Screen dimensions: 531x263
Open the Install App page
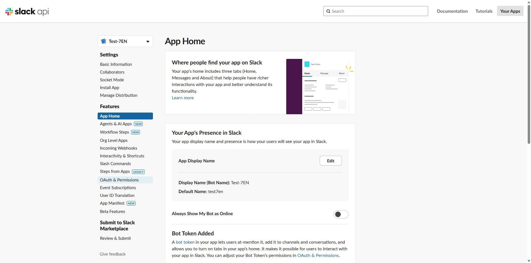110,87
